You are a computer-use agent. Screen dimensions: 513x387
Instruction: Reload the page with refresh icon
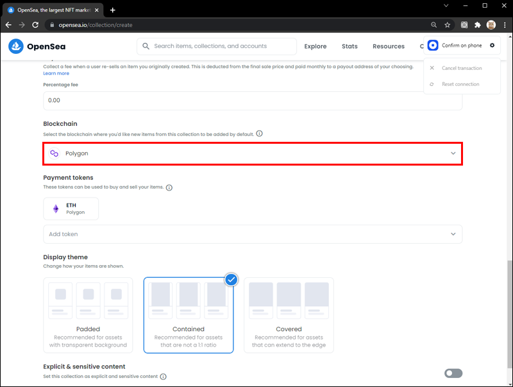pos(35,25)
